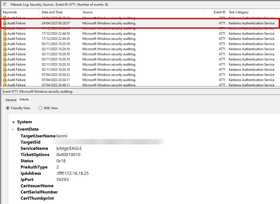The image size is (280, 204).
Task: Click lock icon of 07/04/2023 20.50.23 event
Action: pos(5,75)
